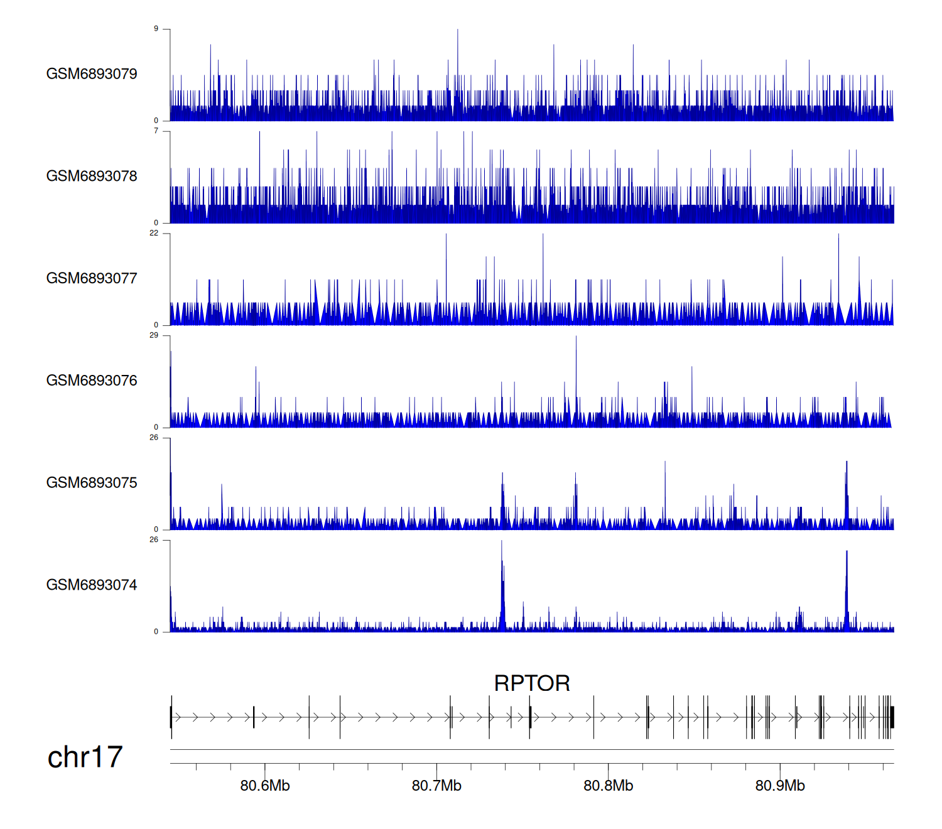Select the 80.7Mb coordinate label
Screen dimensions: 942x829
(436, 786)
